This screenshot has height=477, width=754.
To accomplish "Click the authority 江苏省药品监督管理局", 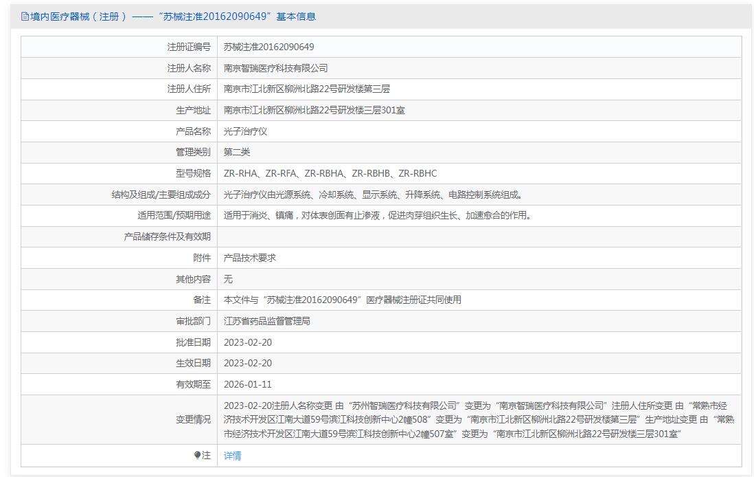I will click(x=267, y=321).
